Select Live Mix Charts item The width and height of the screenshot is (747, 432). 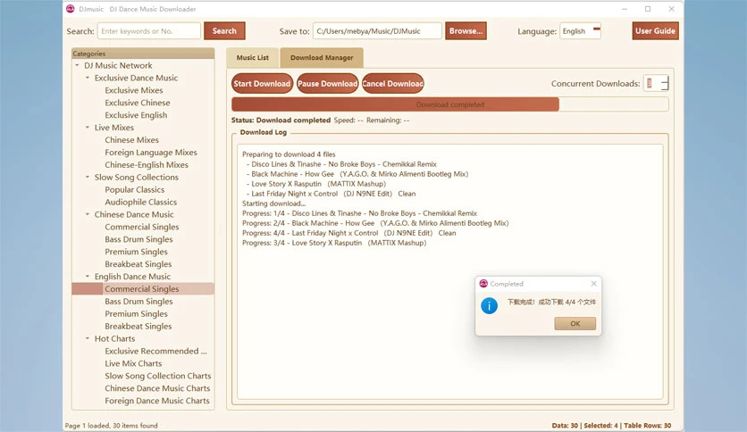click(133, 363)
